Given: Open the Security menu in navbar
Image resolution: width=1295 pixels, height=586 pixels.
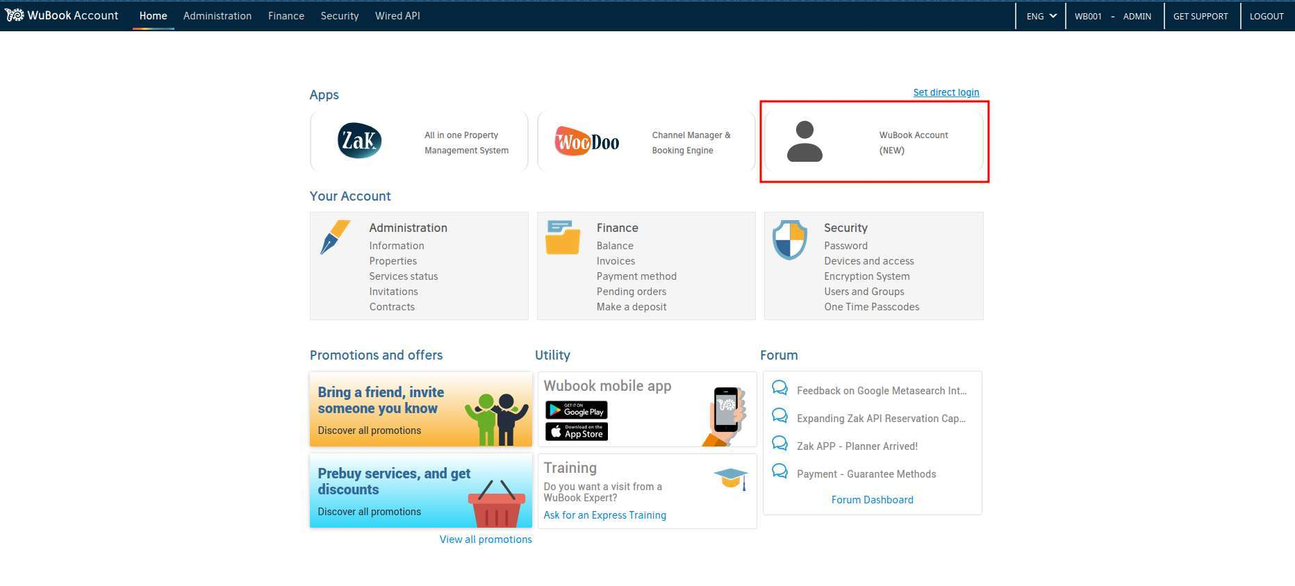Looking at the screenshot, I should (x=340, y=15).
